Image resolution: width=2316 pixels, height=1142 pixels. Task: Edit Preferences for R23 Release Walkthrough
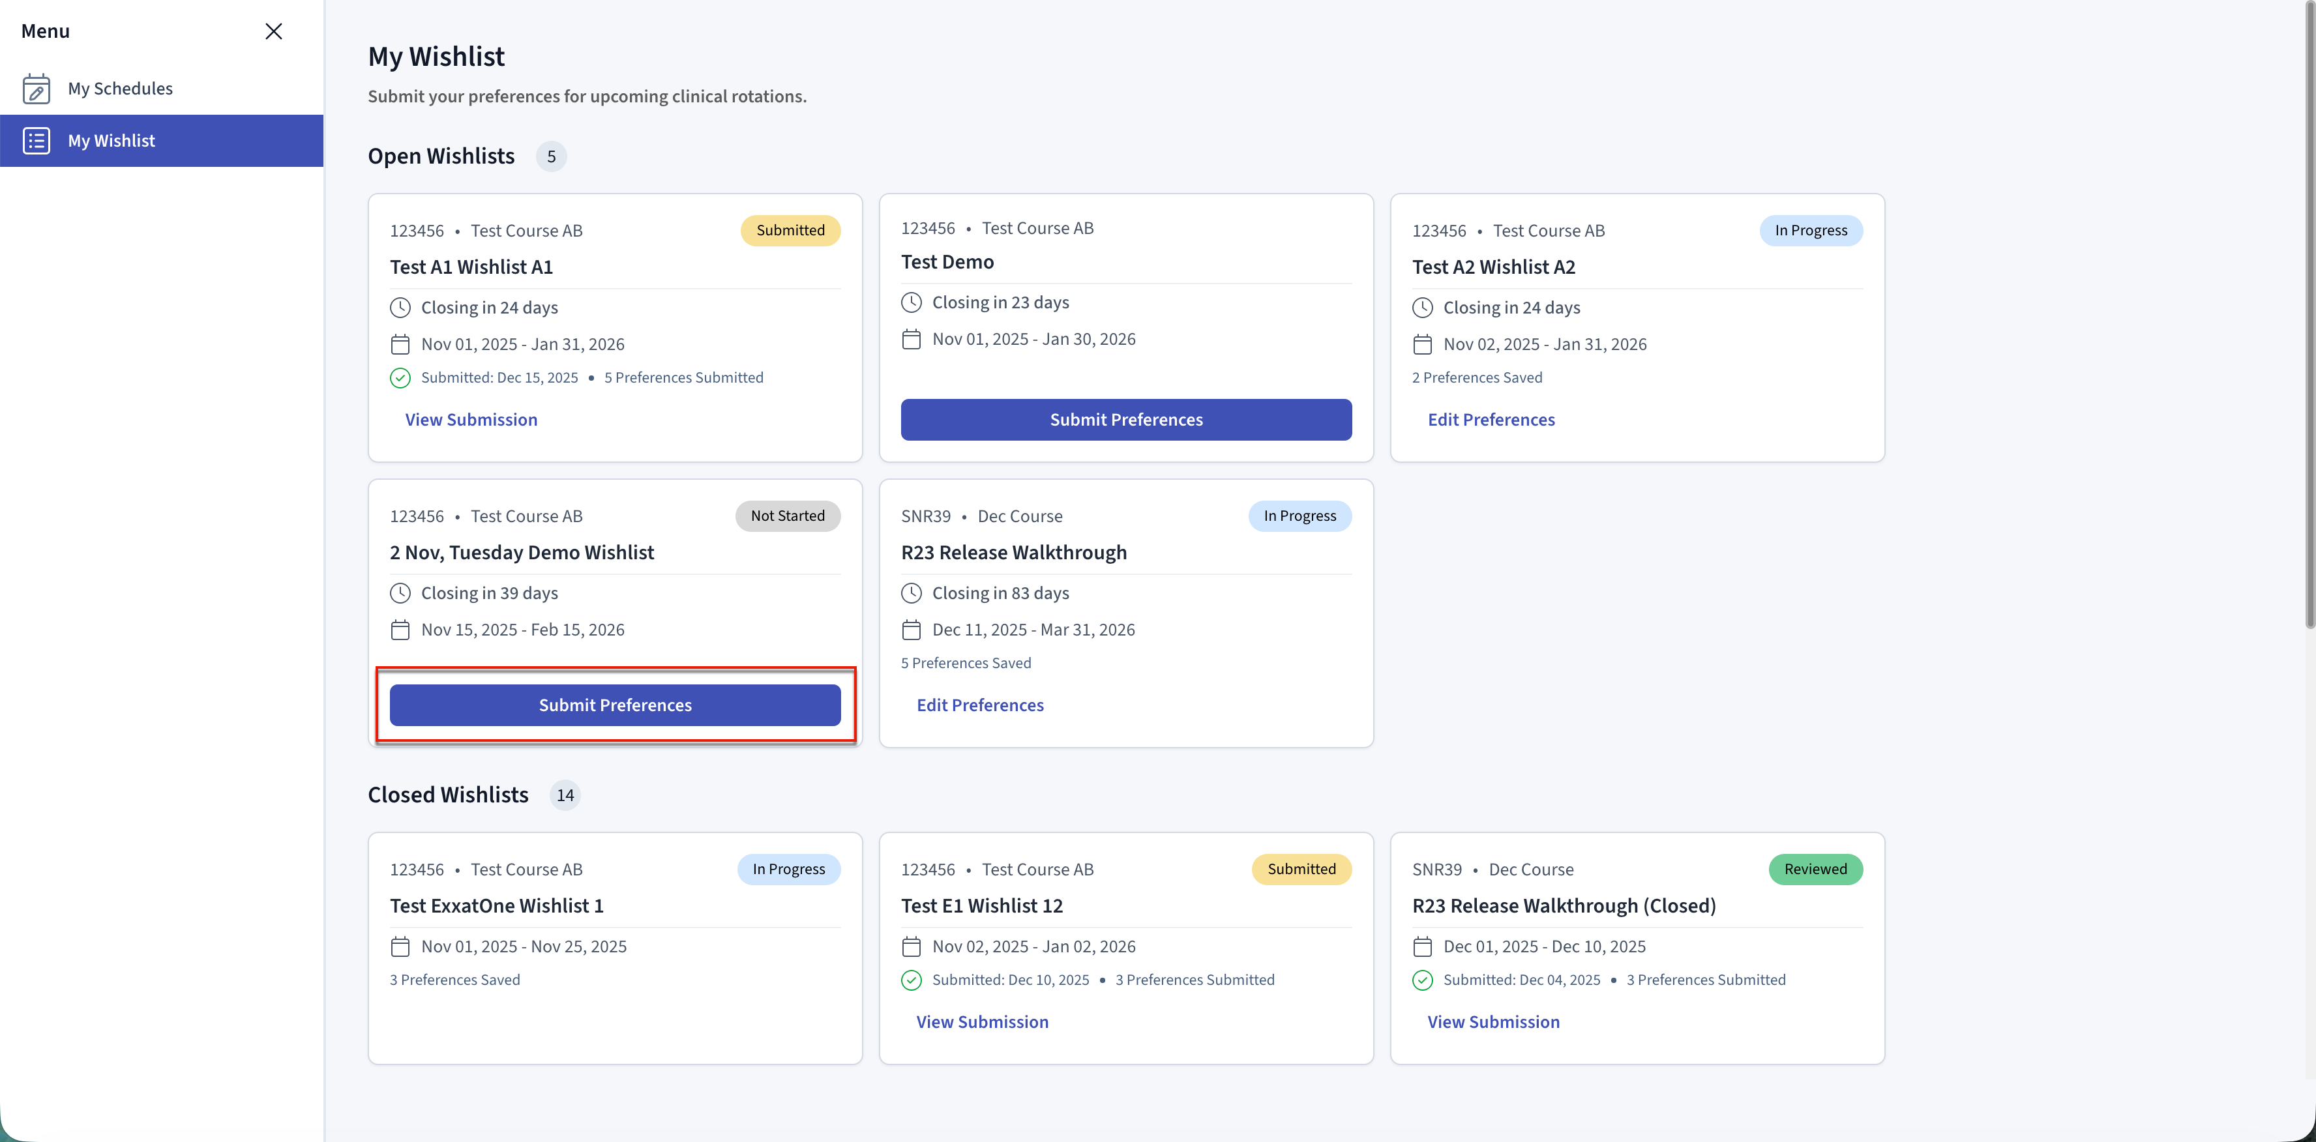tap(980, 705)
